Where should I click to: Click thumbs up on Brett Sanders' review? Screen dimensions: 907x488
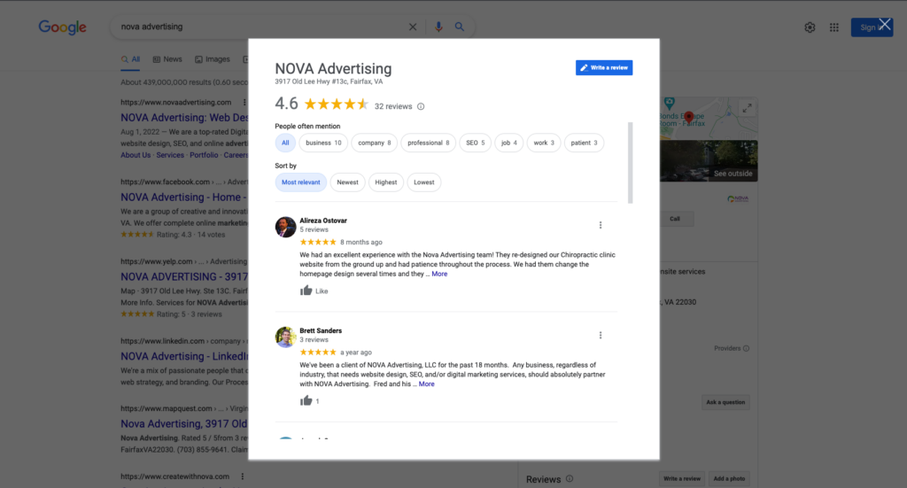(306, 400)
